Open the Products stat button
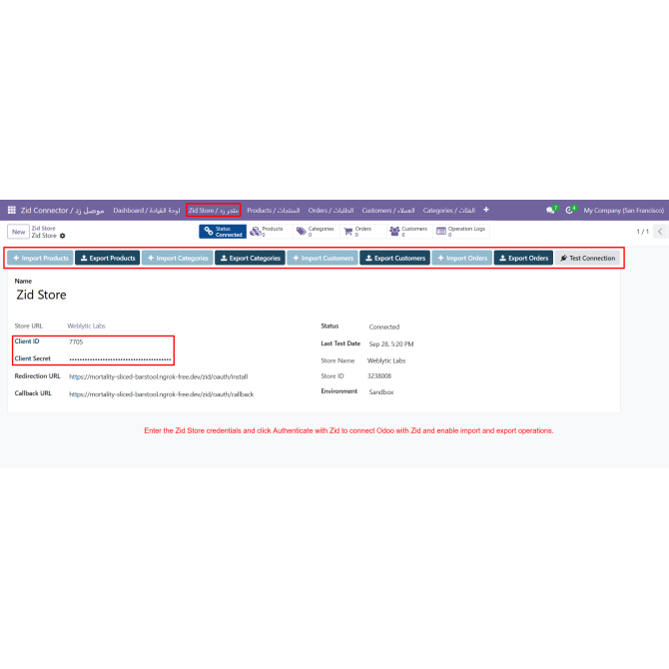669x669 pixels. click(269, 232)
